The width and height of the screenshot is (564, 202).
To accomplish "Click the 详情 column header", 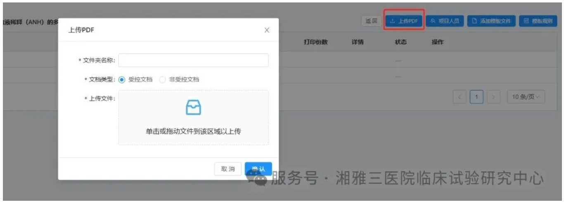I will (x=358, y=42).
